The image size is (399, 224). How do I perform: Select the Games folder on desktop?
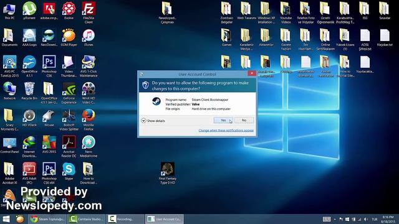pyautogui.click(x=226, y=37)
